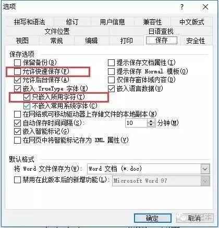This screenshot has height=228, width=219.
Task: Open the 拼写和语法 tab
Action: click(x=29, y=22)
